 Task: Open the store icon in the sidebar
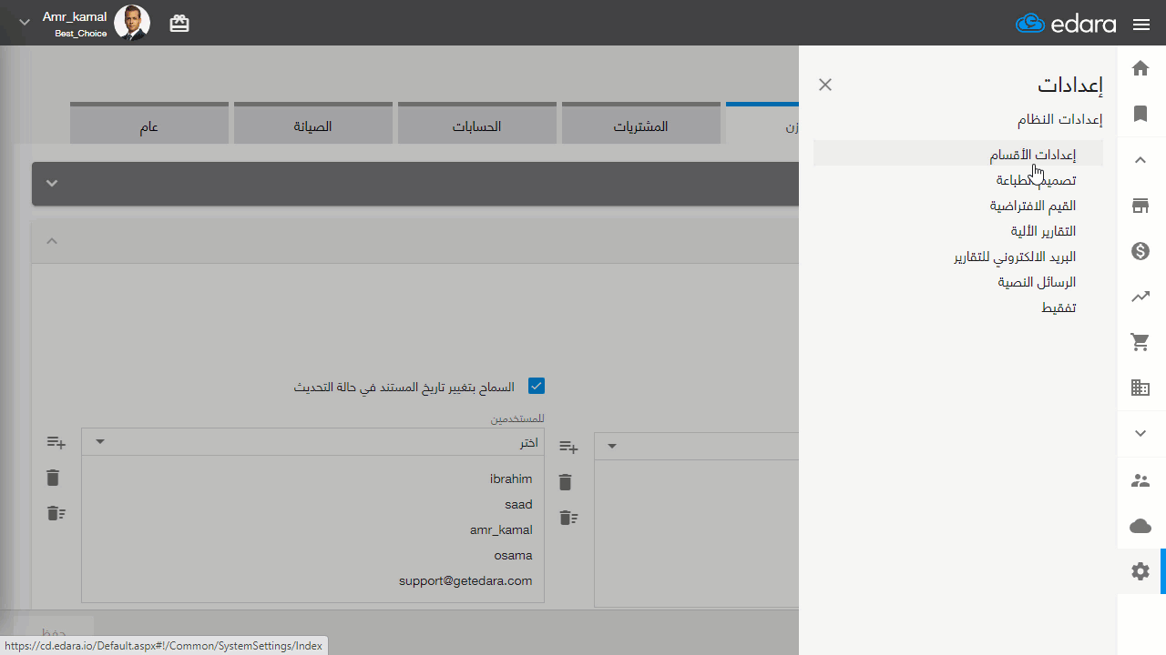point(1140,206)
